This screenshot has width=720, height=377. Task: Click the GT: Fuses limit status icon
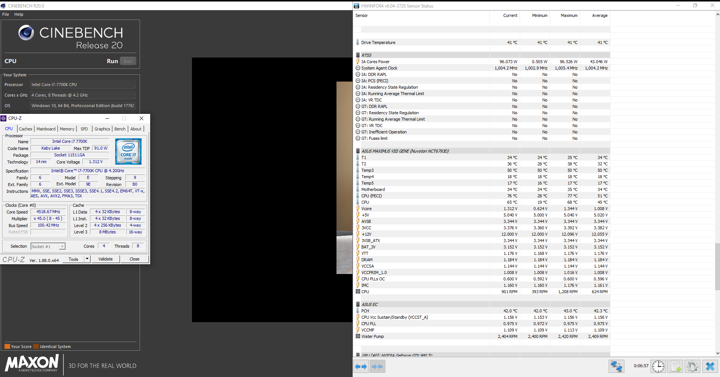pyautogui.click(x=358, y=138)
